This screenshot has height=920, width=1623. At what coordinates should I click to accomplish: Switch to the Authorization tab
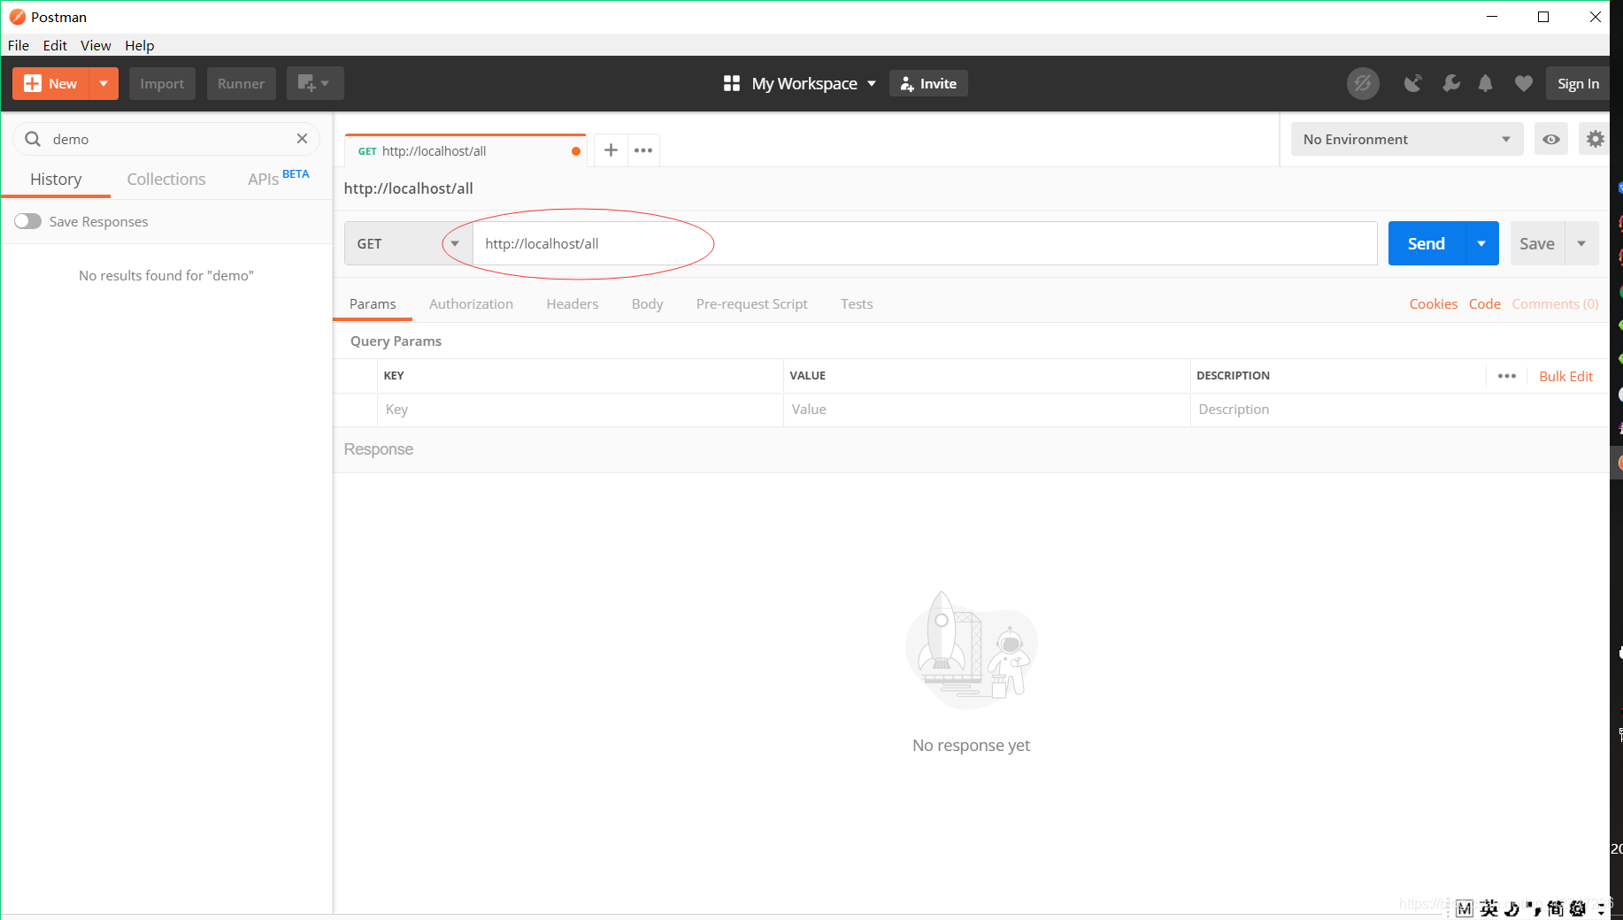pos(471,303)
